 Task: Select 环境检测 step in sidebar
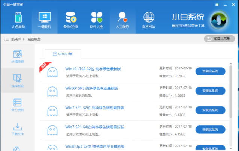point(17,56)
